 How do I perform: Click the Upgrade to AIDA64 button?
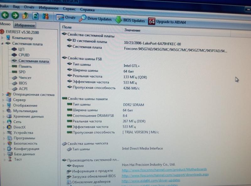point(167,21)
